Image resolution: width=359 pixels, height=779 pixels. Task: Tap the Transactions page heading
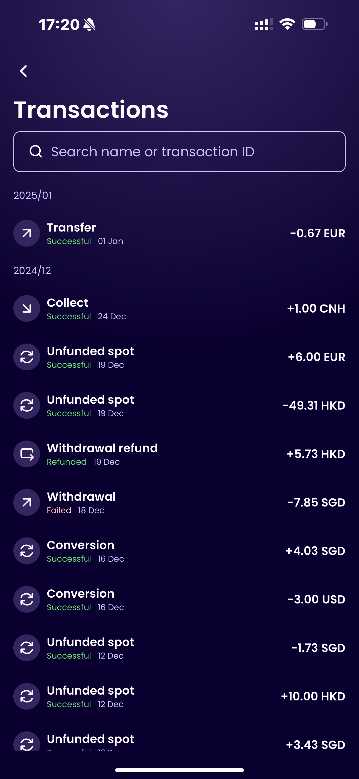91,109
